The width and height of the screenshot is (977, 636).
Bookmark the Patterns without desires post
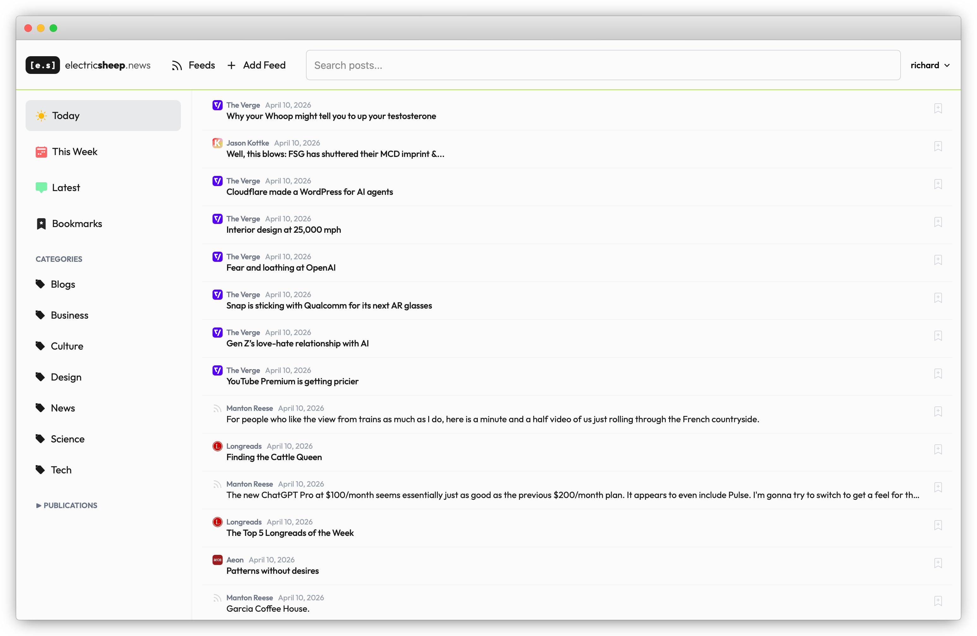[938, 563]
